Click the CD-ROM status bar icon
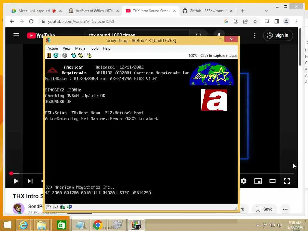 pyautogui.click(x=55, y=207)
